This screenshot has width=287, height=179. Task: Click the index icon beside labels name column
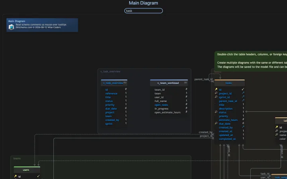pyautogui.click(x=277, y=135)
